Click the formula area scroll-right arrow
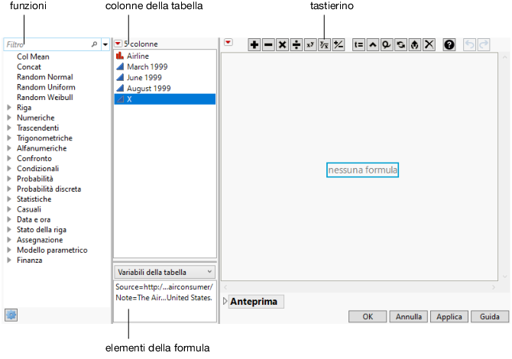 click(494, 287)
